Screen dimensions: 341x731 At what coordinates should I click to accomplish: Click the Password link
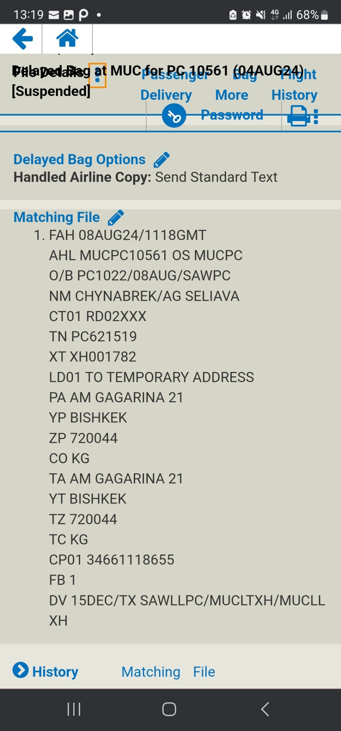coord(232,115)
